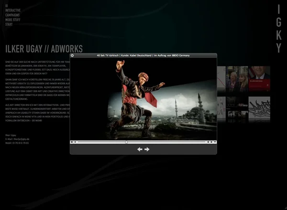
Task: Click the Ilker Ugay // Adworks heading
Action: point(44,49)
